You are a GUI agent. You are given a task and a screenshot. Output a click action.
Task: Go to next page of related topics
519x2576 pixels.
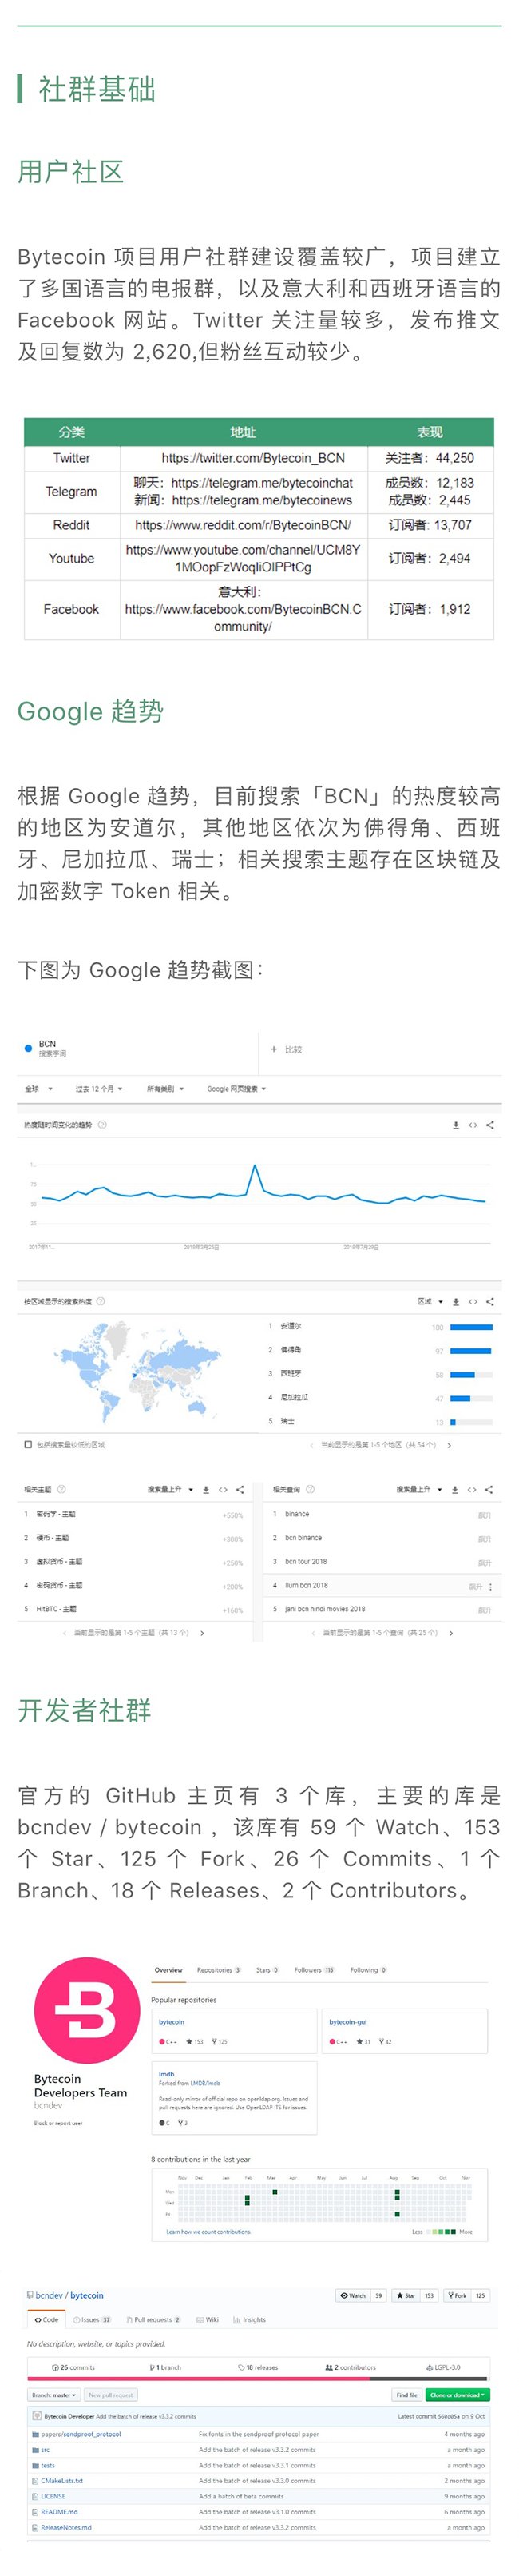point(203,1633)
